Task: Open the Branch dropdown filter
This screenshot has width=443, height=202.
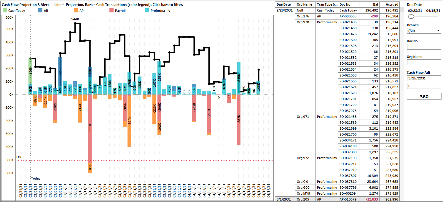Action: 424,31
